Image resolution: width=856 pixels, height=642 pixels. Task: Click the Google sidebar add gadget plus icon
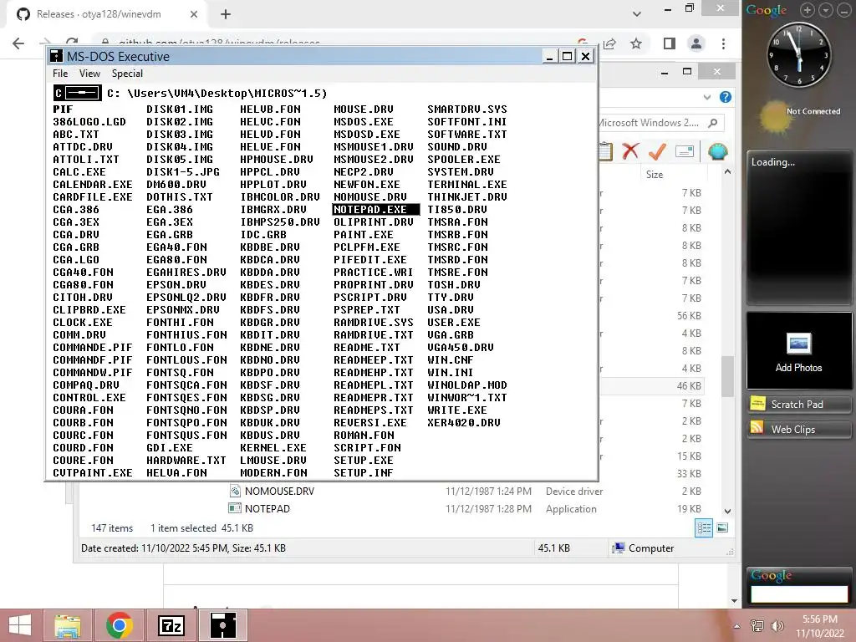[808, 10]
